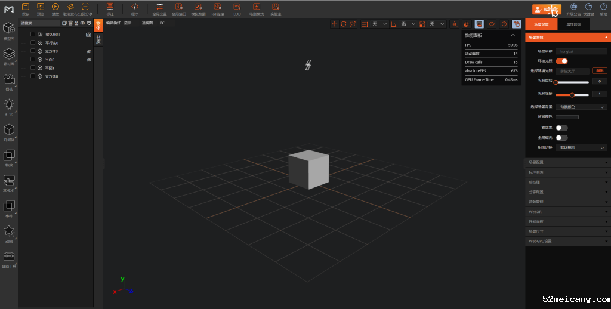This screenshot has width=611, height=309.
Task: Toggle visibility eye for 平面2
Action: pyautogui.click(x=88, y=60)
